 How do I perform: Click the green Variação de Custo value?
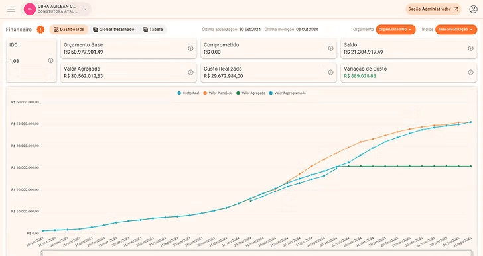(x=360, y=76)
